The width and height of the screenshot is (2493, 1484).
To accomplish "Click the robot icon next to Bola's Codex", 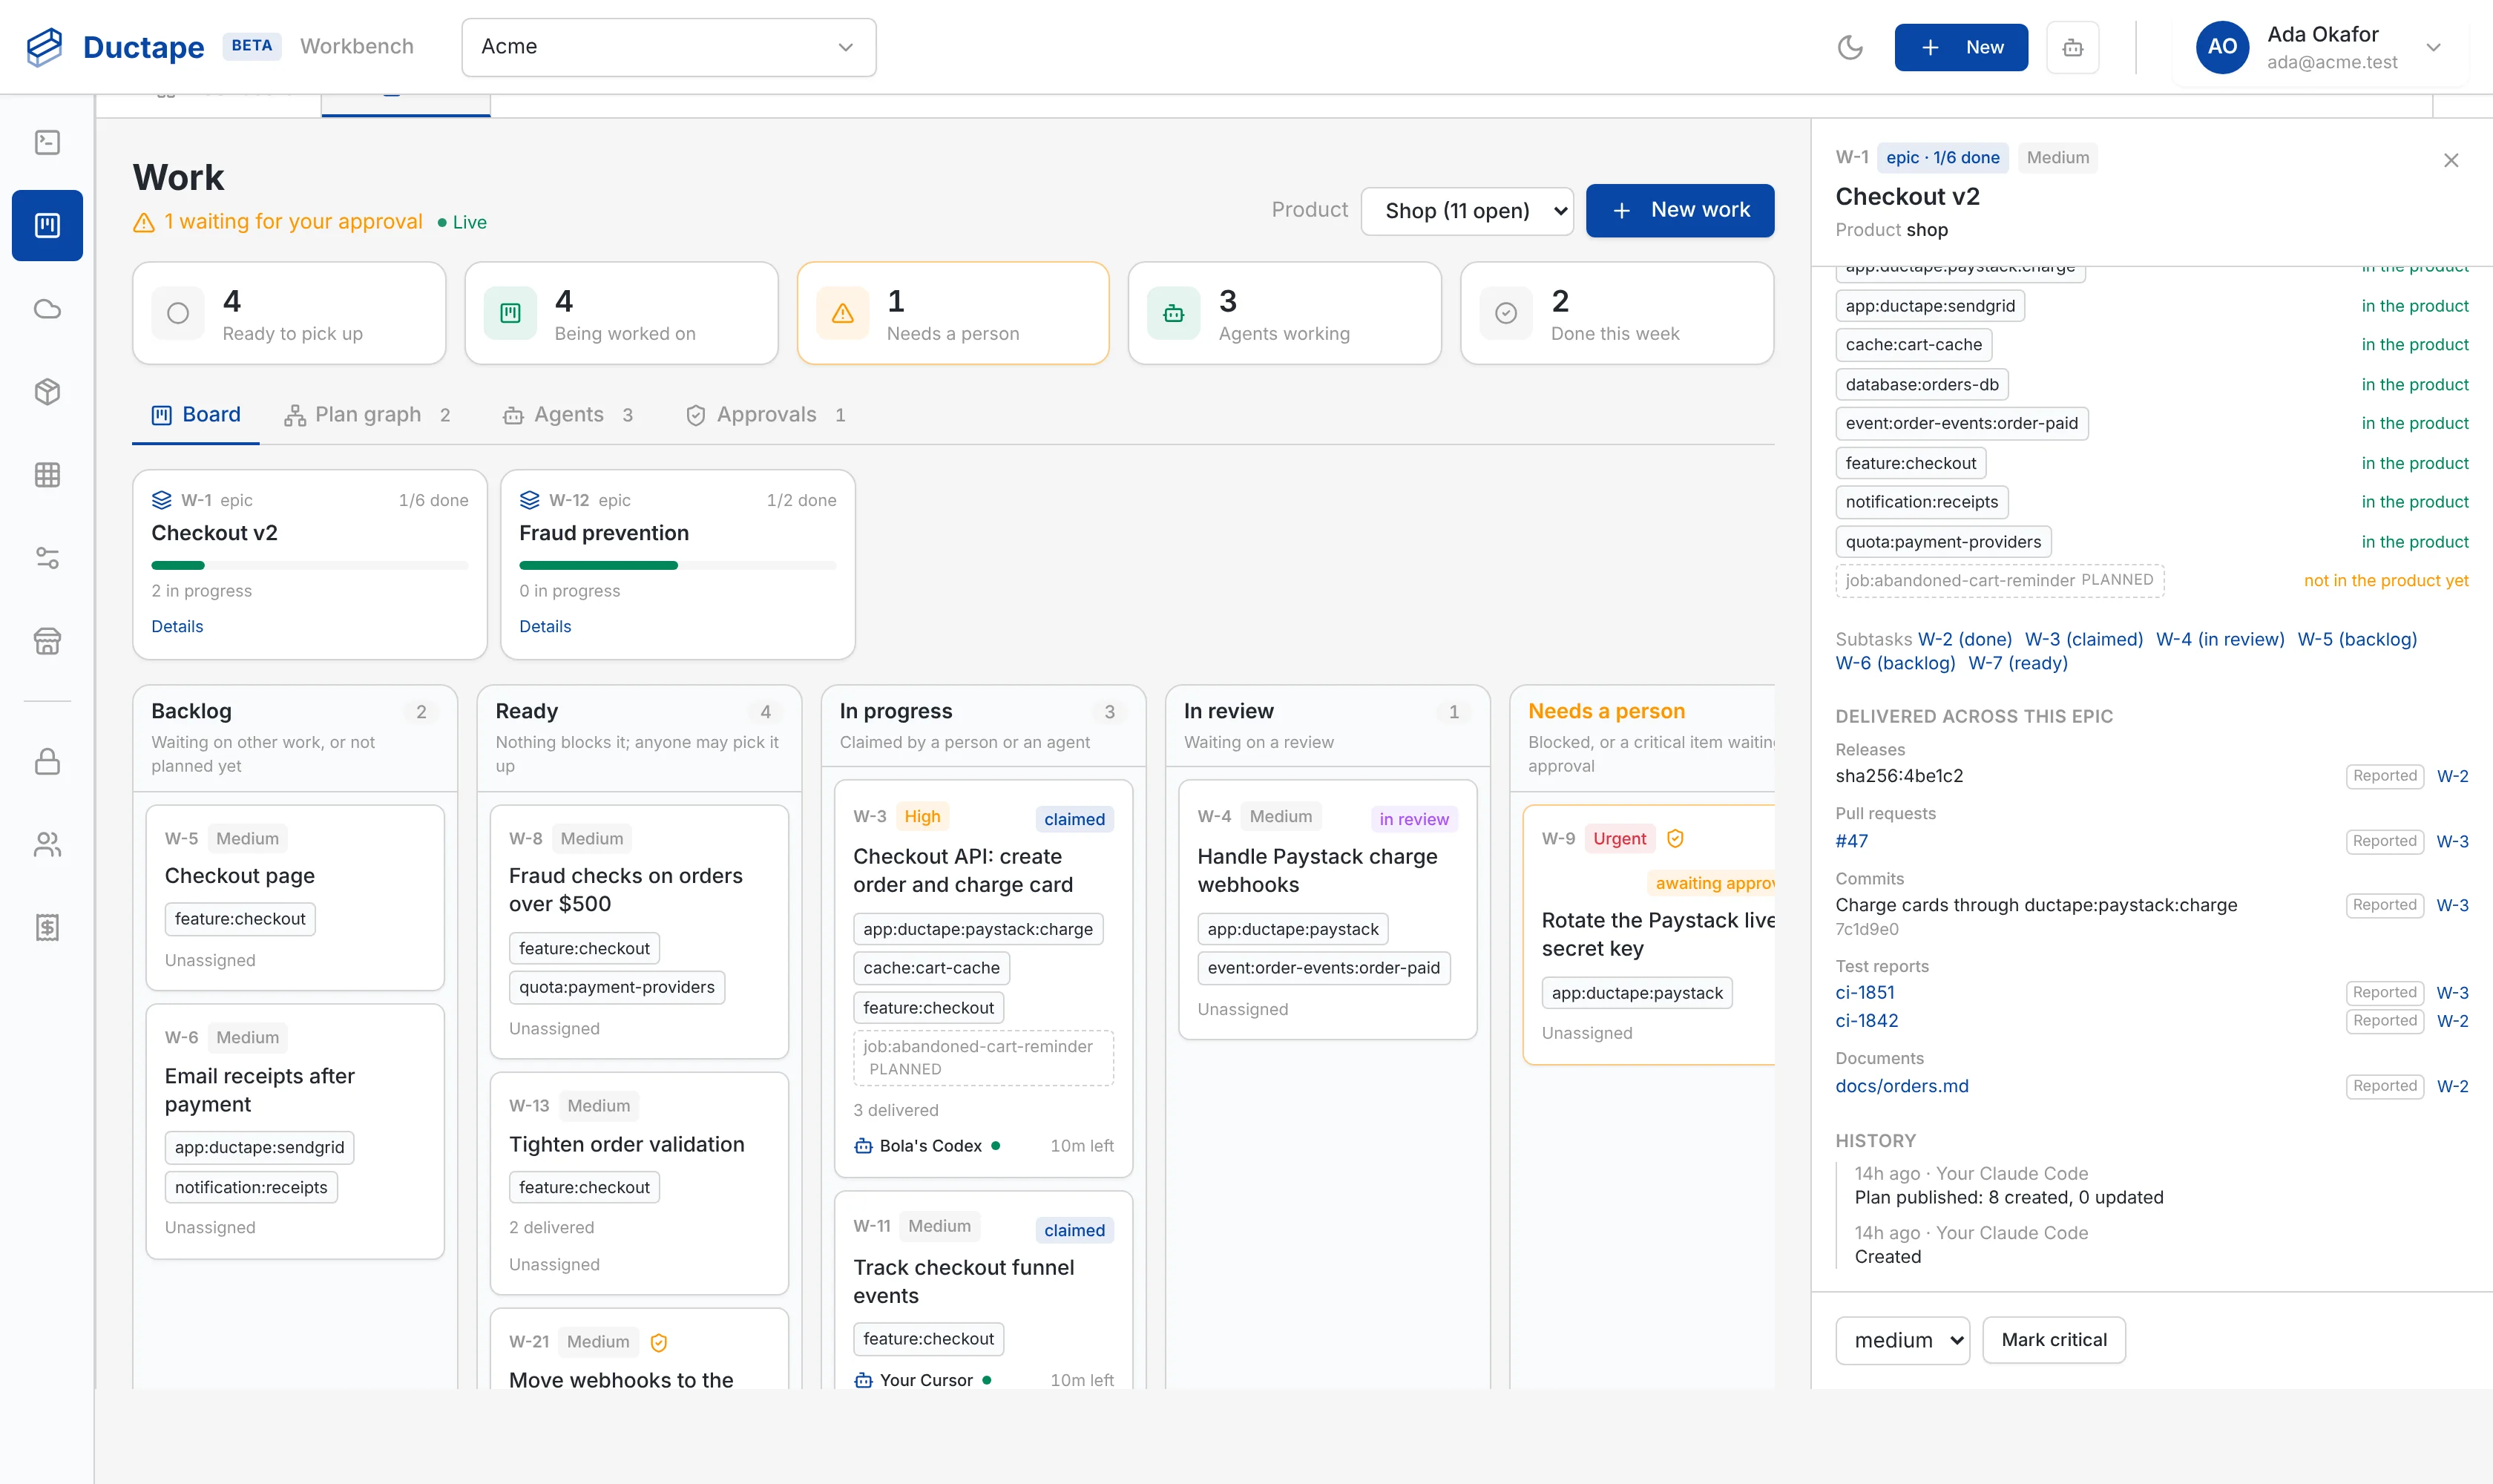I will [x=863, y=1146].
